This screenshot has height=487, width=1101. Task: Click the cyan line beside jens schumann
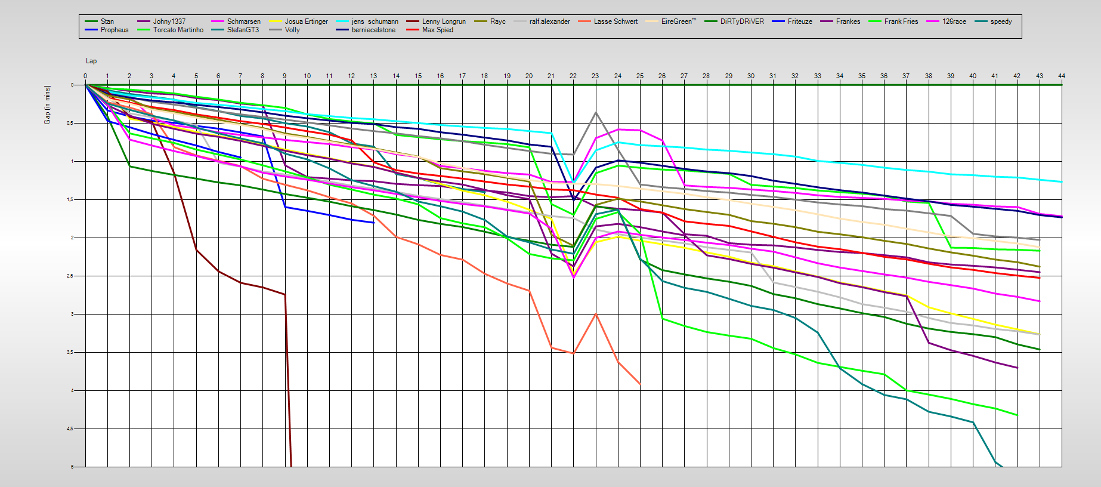tap(342, 21)
